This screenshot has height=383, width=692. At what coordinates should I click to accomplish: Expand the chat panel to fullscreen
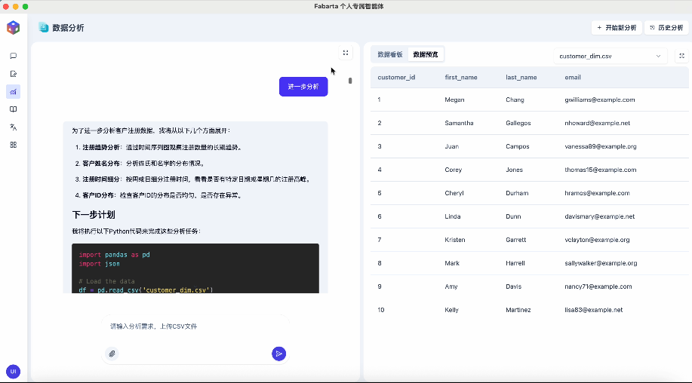(x=346, y=53)
